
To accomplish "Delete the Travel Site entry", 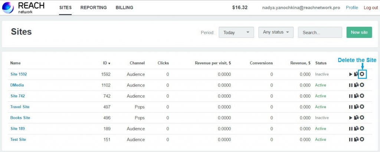I will click(x=362, y=107).
